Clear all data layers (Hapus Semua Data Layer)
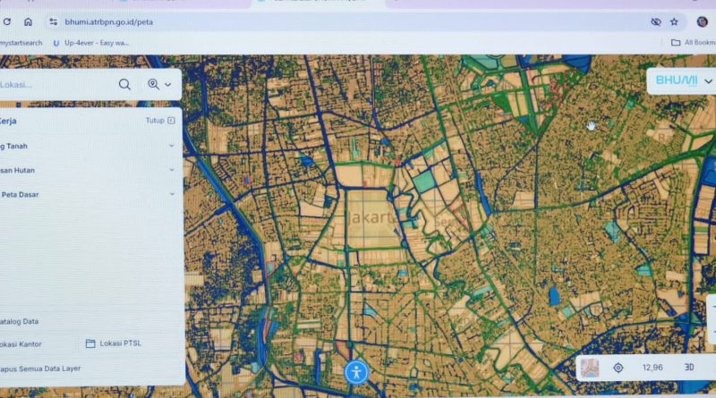This screenshot has width=716, height=398. 40,368
